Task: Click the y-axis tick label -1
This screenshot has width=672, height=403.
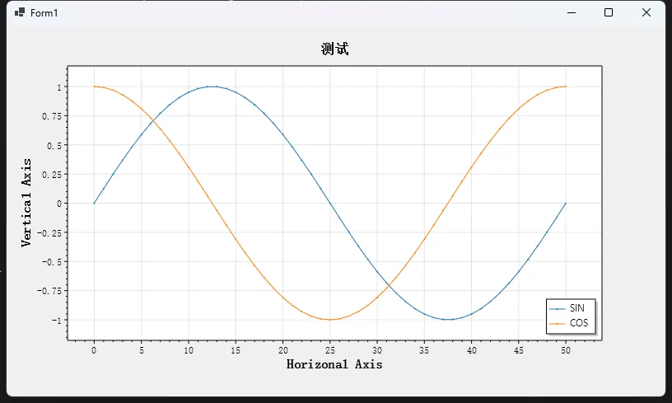Action: click(57, 321)
